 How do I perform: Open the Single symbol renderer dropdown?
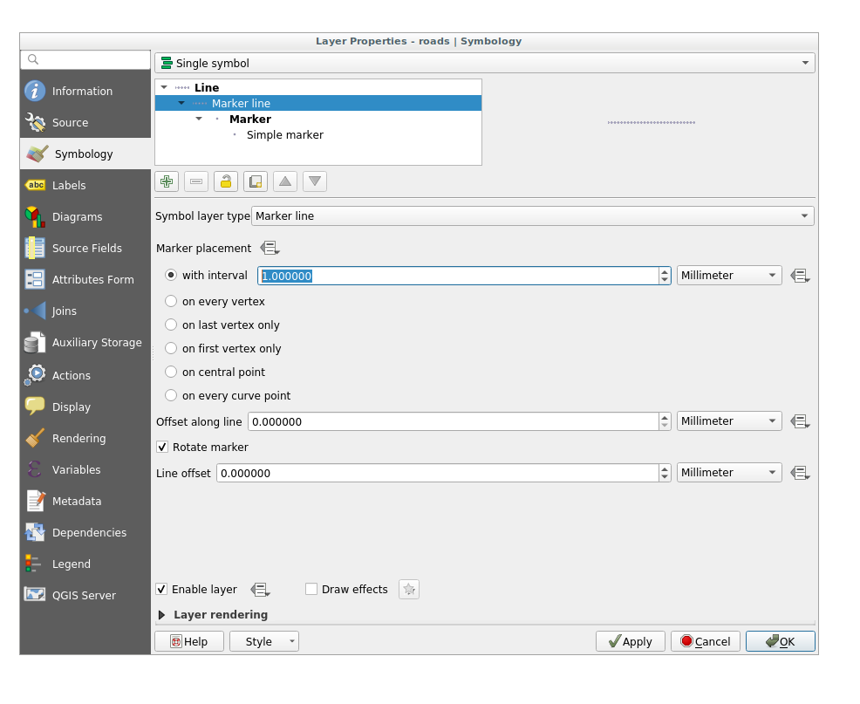tap(485, 64)
